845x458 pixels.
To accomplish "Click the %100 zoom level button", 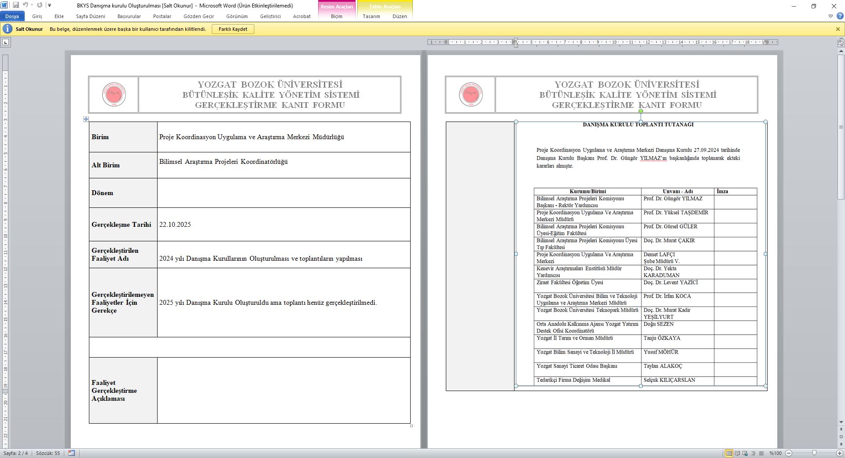I will coord(775,453).
